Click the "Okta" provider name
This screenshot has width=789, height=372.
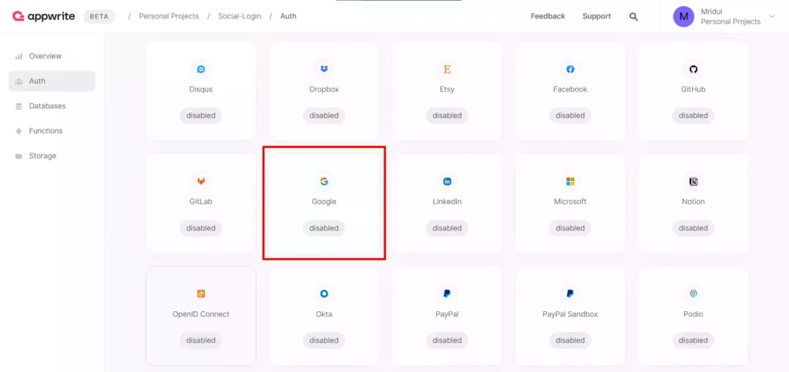click(x=324, y=314)
